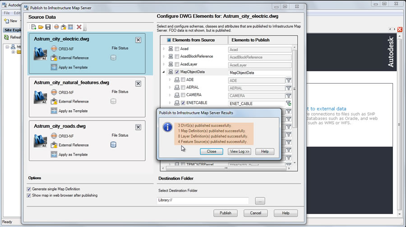Expand the AERIAL class node
Viewport: 406px width, 227px height.
coord(170,88)
